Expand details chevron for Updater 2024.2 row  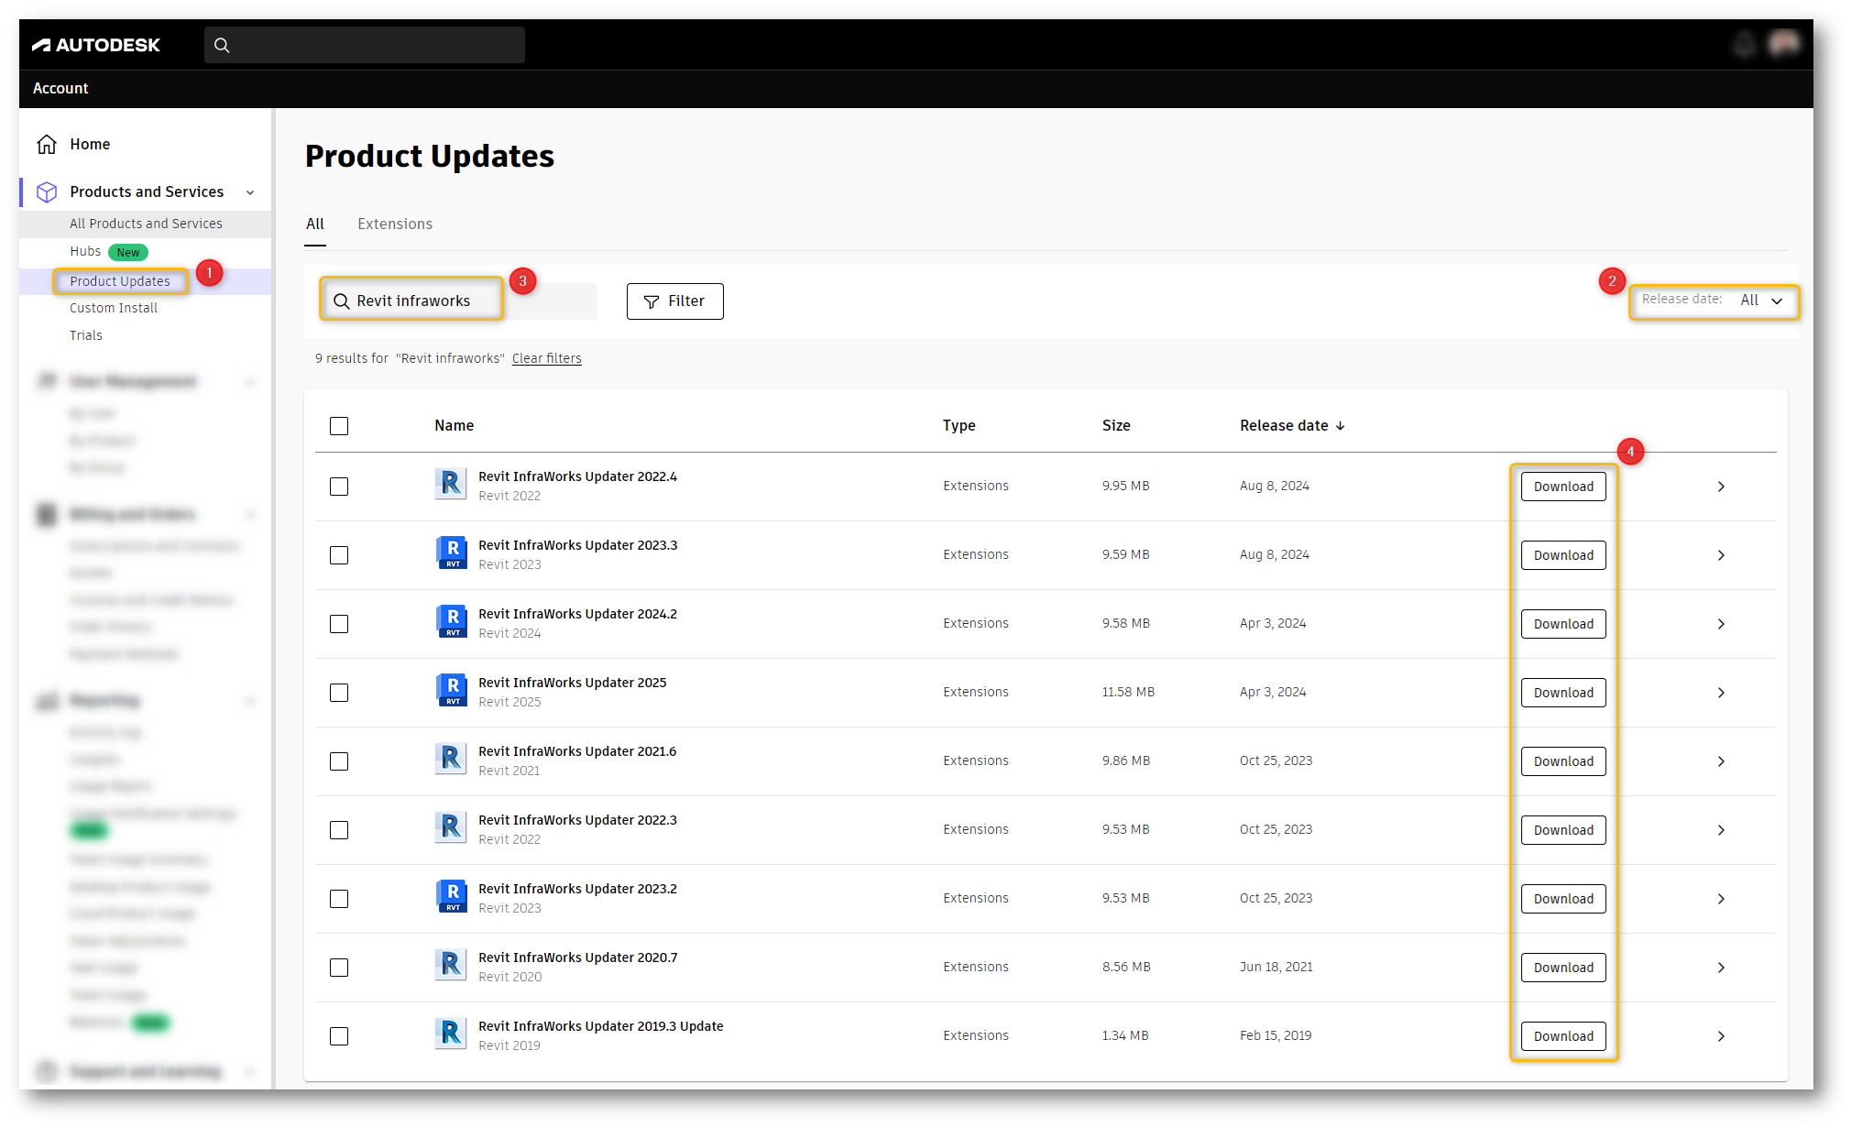[x=1721, y=624]
